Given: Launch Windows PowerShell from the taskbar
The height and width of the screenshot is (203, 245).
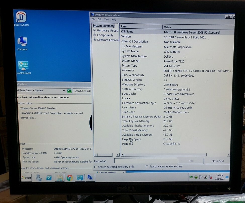Looking at the screenshot, I should (x=49, y=178).
